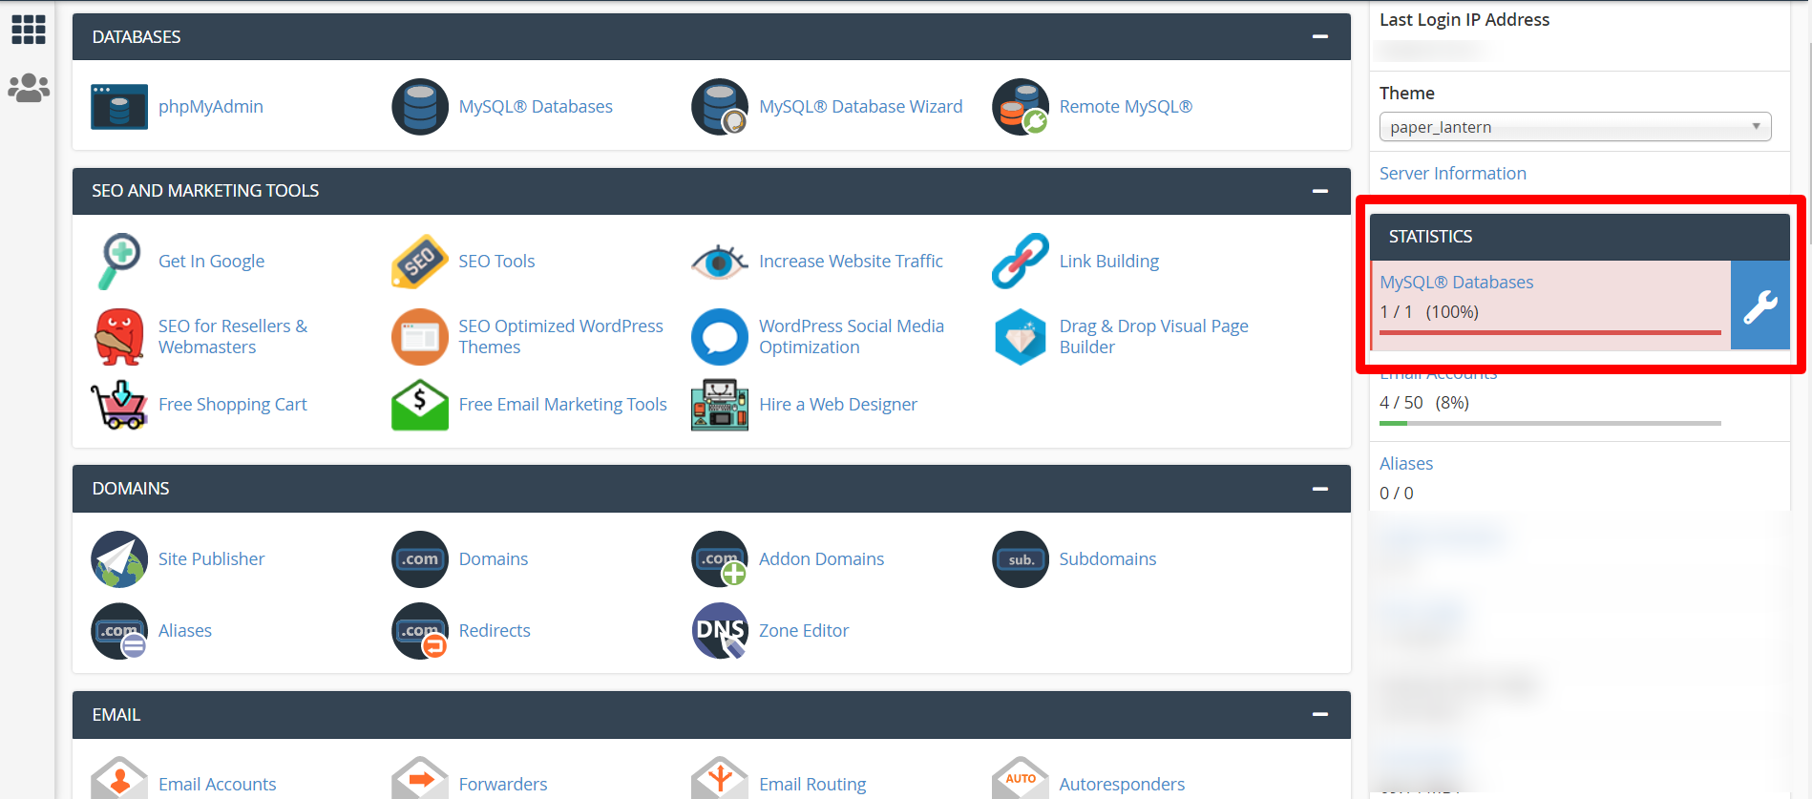Collapse the Email section
This screenshot has height=799, width=1812.
[1319, 715]
